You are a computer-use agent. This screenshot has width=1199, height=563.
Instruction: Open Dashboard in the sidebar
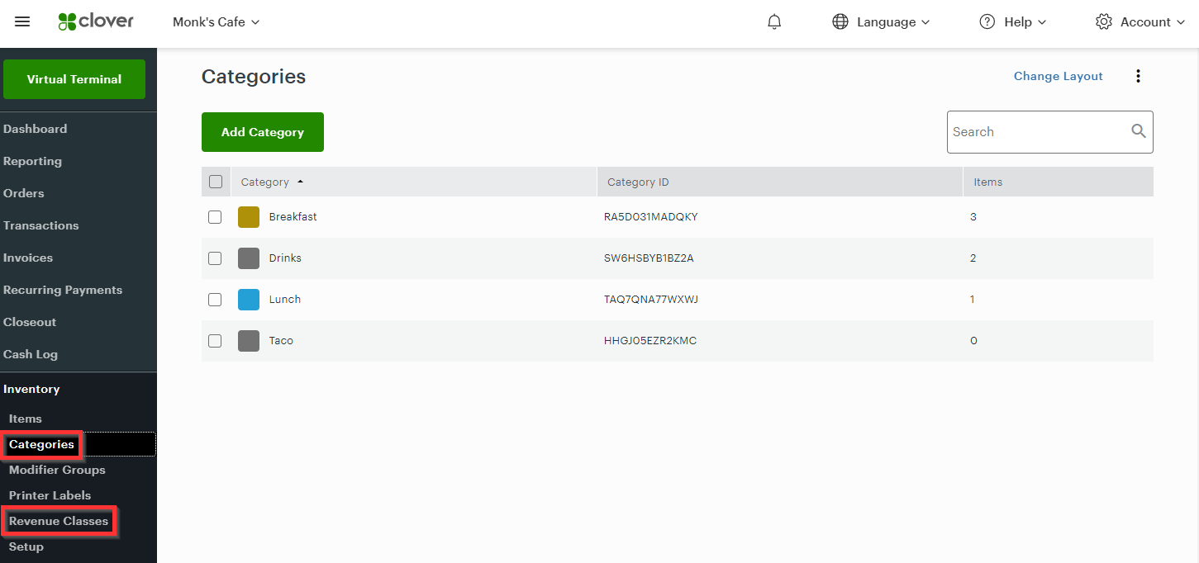tap(36, 129)
